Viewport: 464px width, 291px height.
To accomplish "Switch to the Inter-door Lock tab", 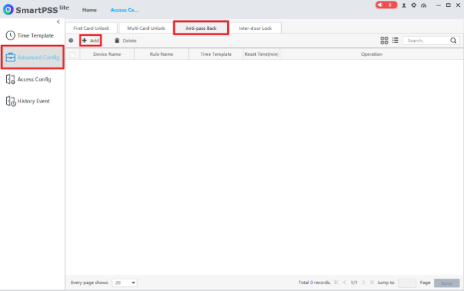I will [255, 29].
